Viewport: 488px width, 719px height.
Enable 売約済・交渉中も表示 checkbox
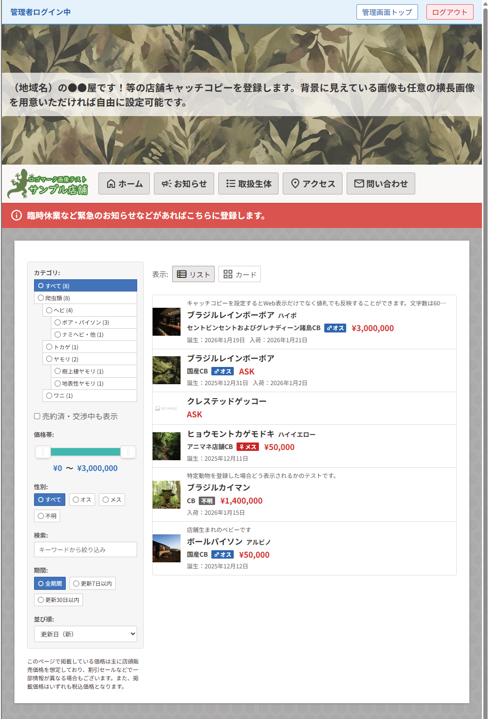pyautogui.click(x=37, y=416)
